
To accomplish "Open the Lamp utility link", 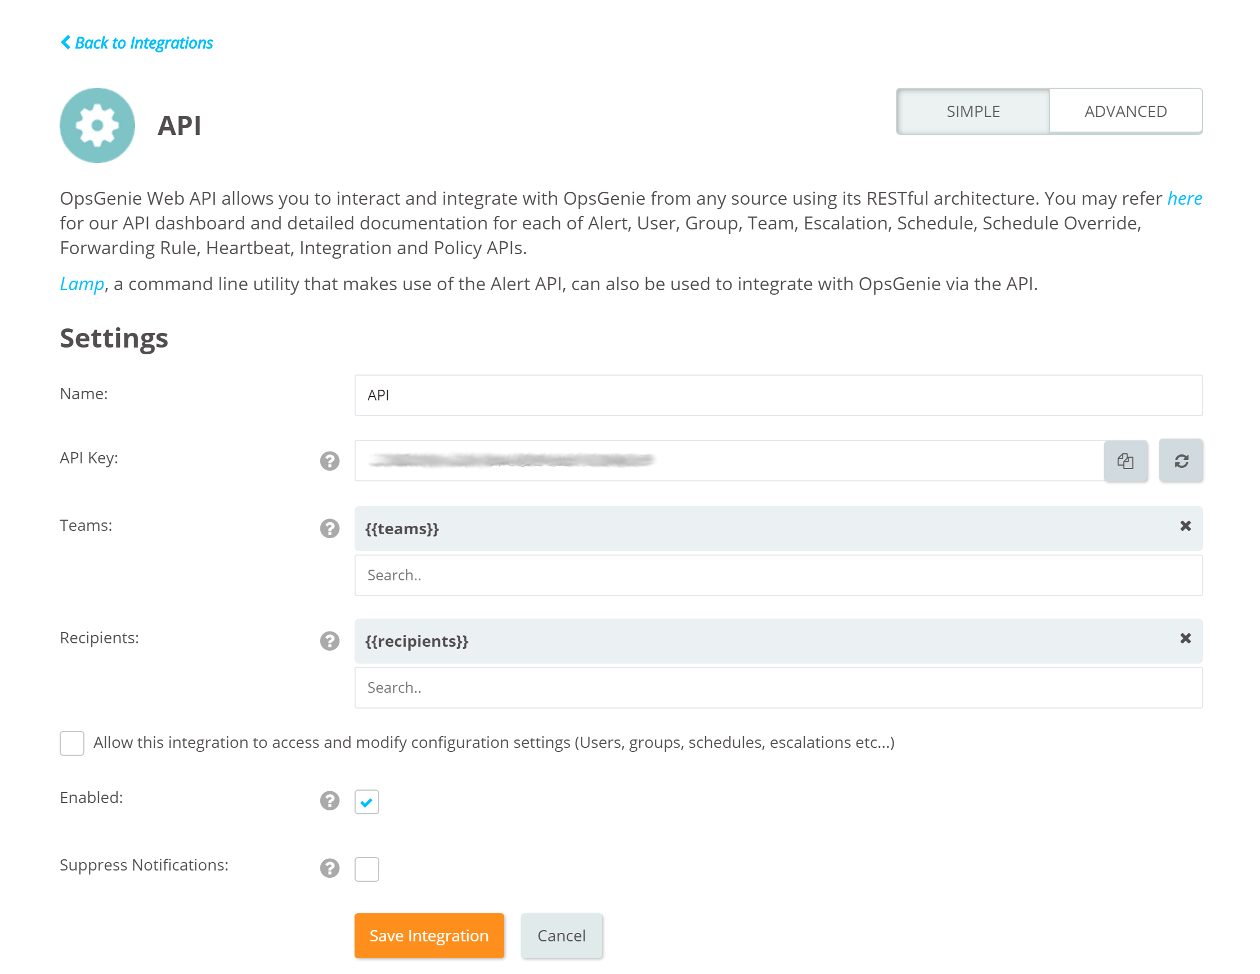I will pos(82,285).
